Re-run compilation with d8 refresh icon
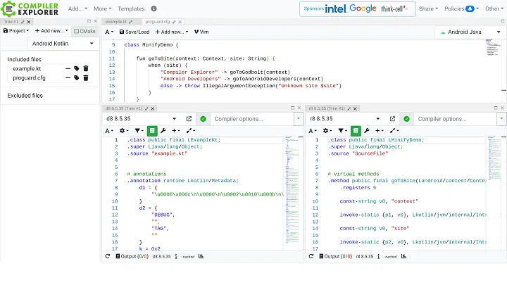 click(108, 257)
